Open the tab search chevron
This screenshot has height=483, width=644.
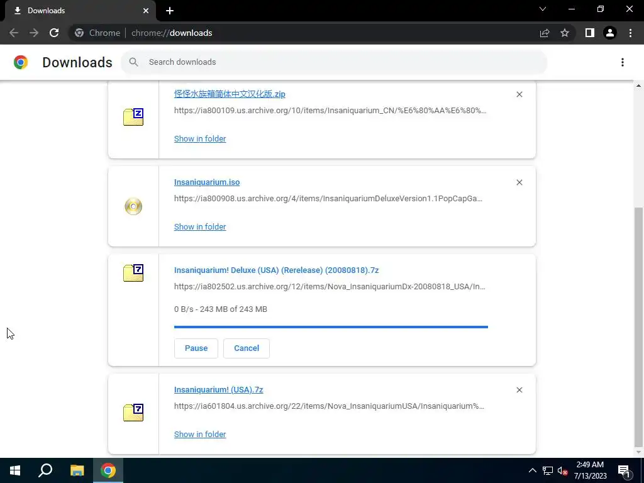(543, 9)
